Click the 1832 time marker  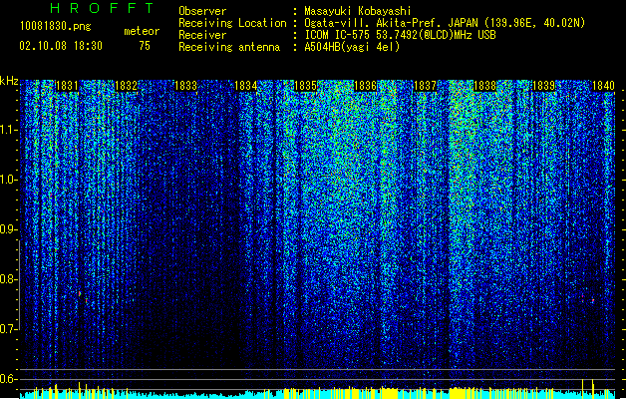pyautogui.click(x=127, y=86)
